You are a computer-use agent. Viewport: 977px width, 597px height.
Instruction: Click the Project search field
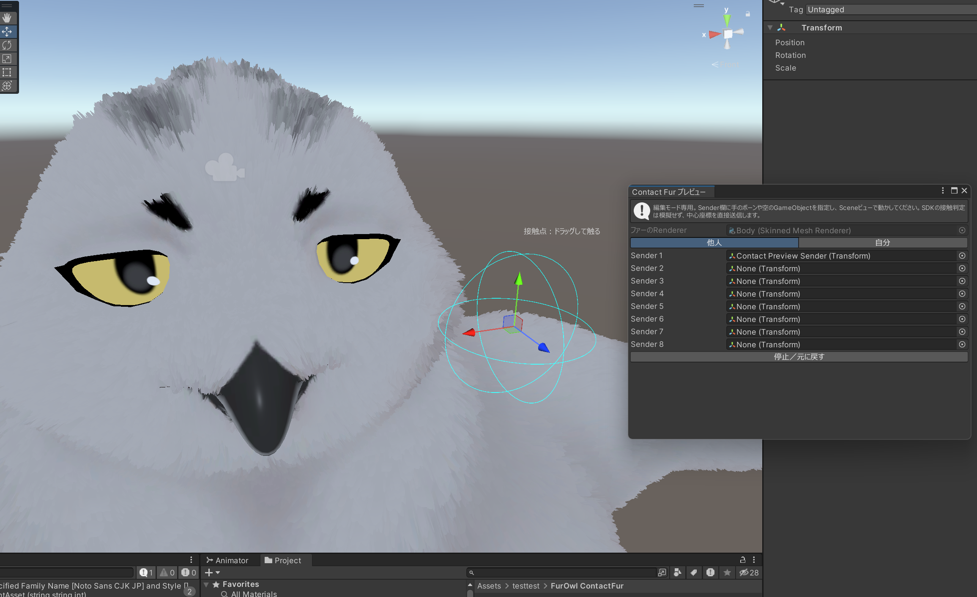pyautogui.click(x=561, y=572)
